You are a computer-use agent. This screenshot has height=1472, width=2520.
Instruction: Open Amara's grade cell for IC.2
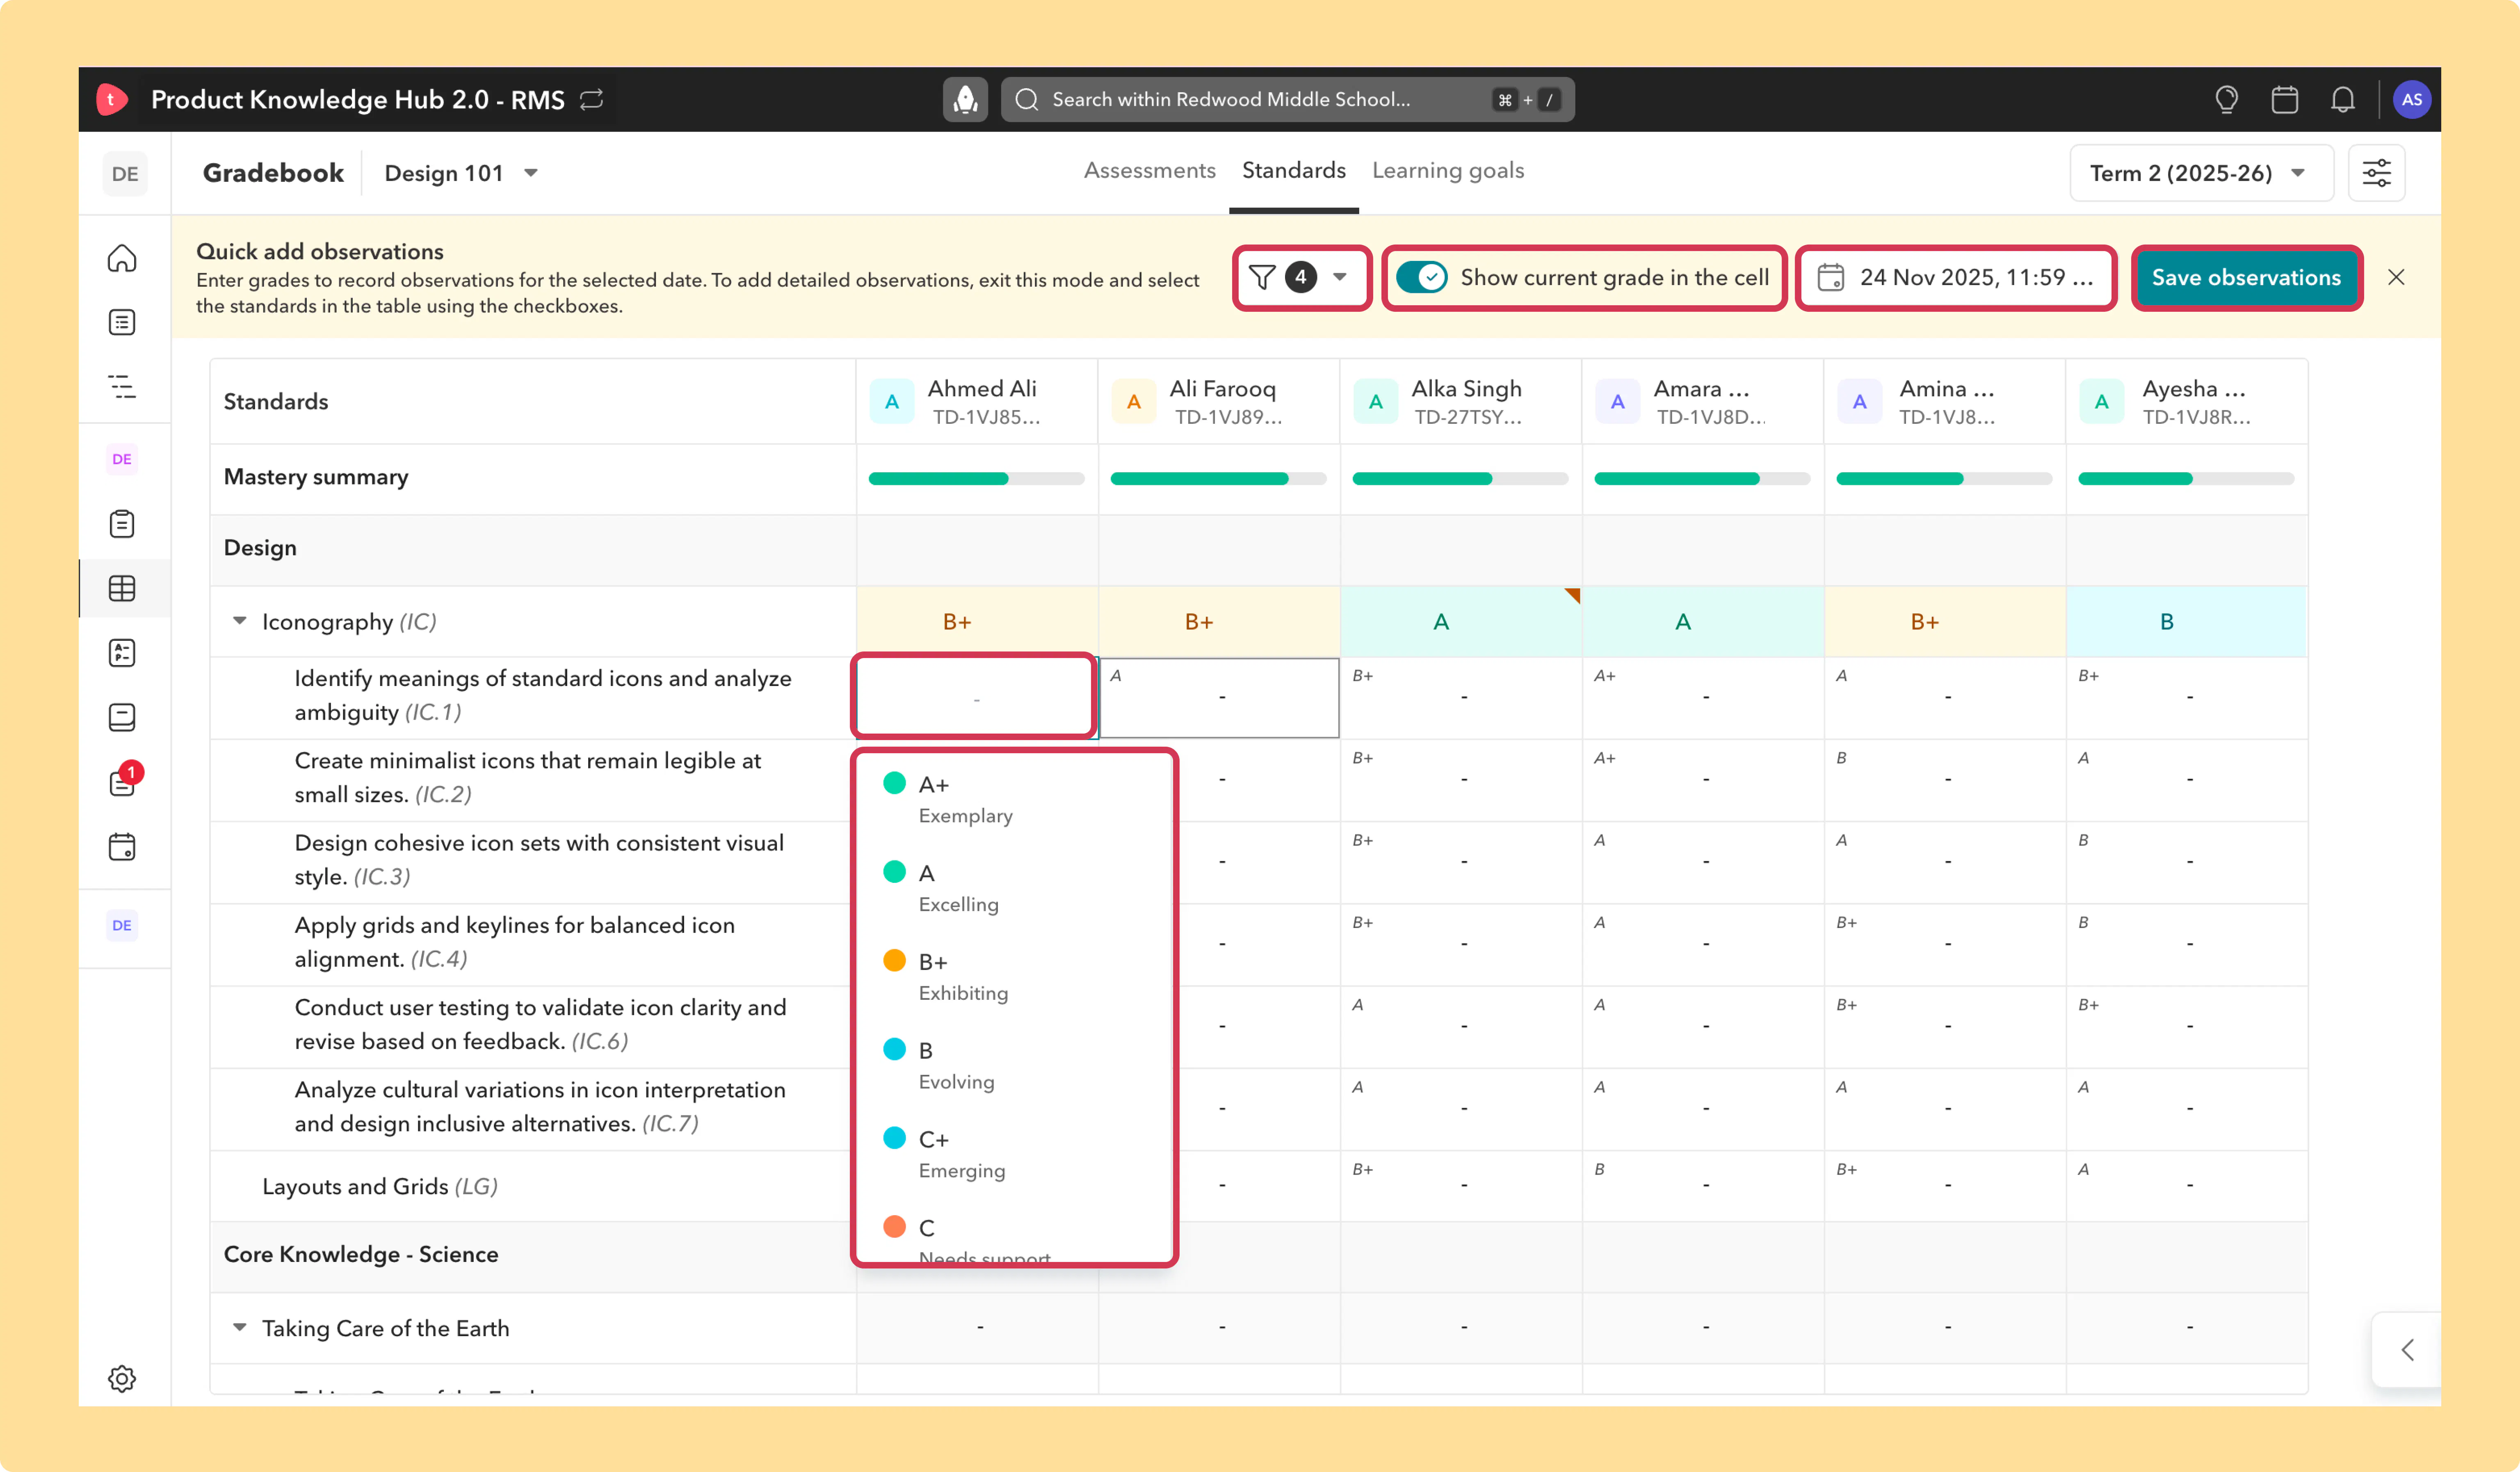pos(1703,779)
